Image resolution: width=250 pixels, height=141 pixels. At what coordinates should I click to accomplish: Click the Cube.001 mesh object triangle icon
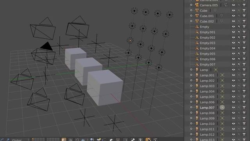[x=197, y=16]
